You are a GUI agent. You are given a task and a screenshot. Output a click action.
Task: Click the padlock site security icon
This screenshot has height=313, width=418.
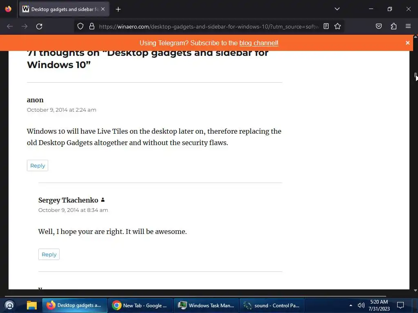(x=92, y=26)
